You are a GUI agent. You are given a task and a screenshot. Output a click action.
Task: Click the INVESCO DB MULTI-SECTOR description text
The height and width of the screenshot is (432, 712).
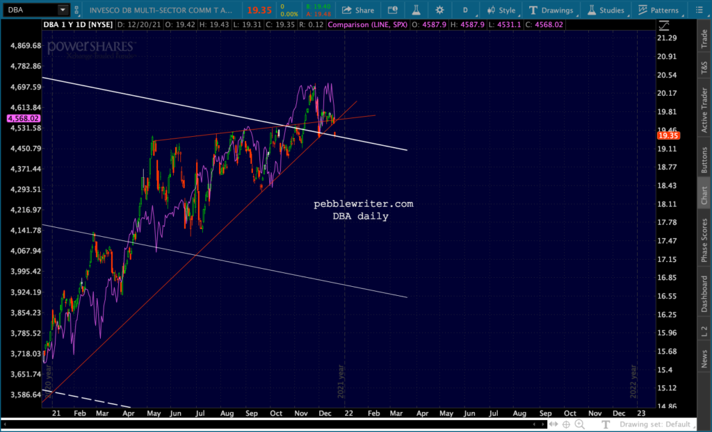click(161, 10)
